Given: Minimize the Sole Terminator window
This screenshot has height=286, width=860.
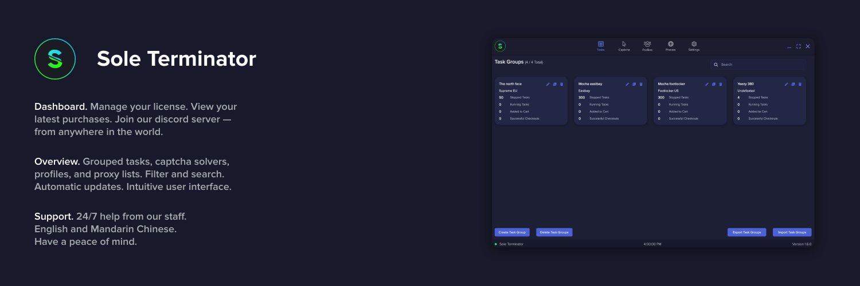Looking at the screenshot, I should tap(789, 46).
